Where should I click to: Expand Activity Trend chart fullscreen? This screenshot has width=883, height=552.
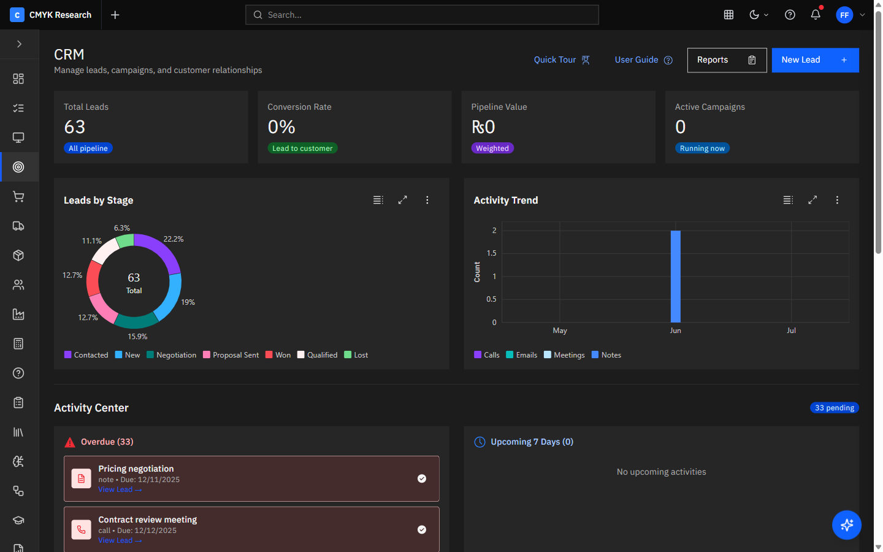[x=812, y=200]
